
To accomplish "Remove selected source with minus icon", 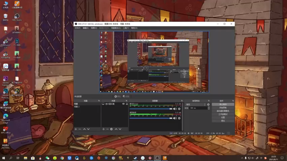I will pos(107,129).
